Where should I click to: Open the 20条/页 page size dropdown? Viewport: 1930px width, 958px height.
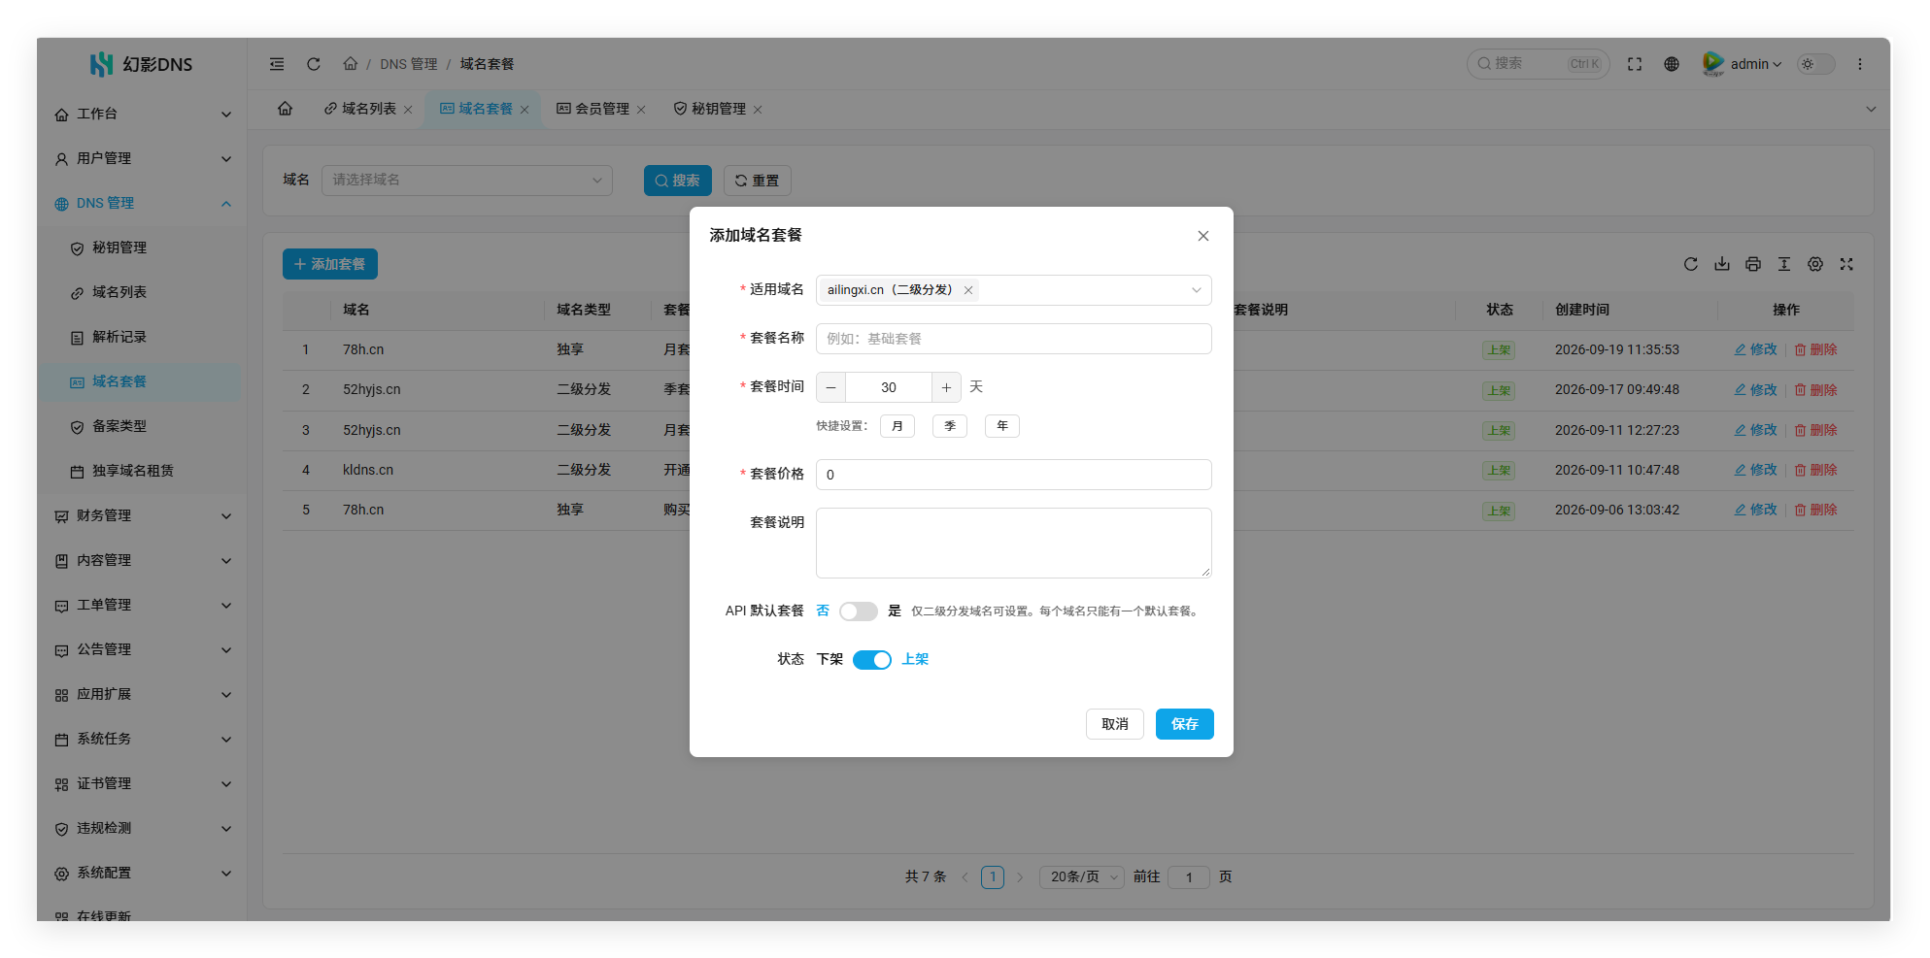pos(1082,877)
